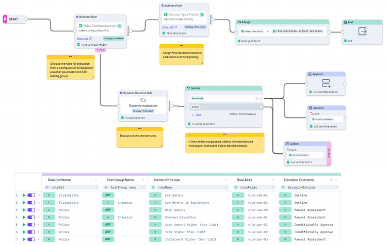Open View rule link in Rules Configuration List
The height and width of the screenshot is (246, 387).
click(83, 38)
